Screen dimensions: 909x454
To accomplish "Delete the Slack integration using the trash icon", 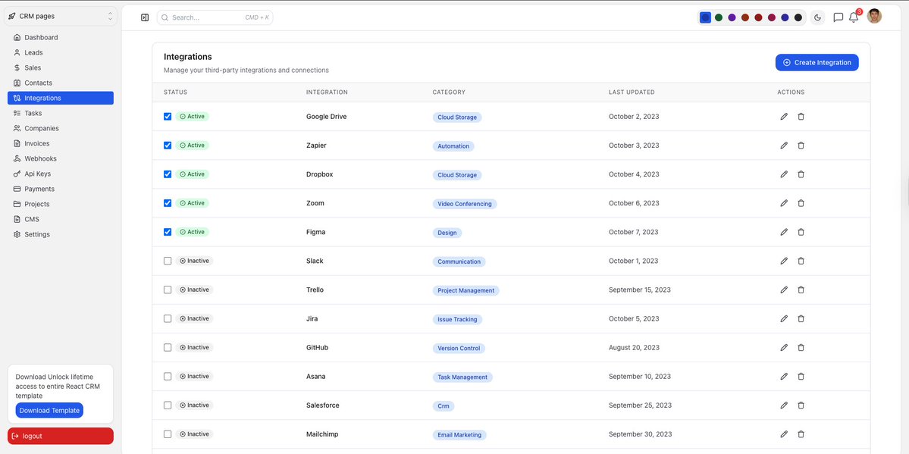I will tap(801, 260).
